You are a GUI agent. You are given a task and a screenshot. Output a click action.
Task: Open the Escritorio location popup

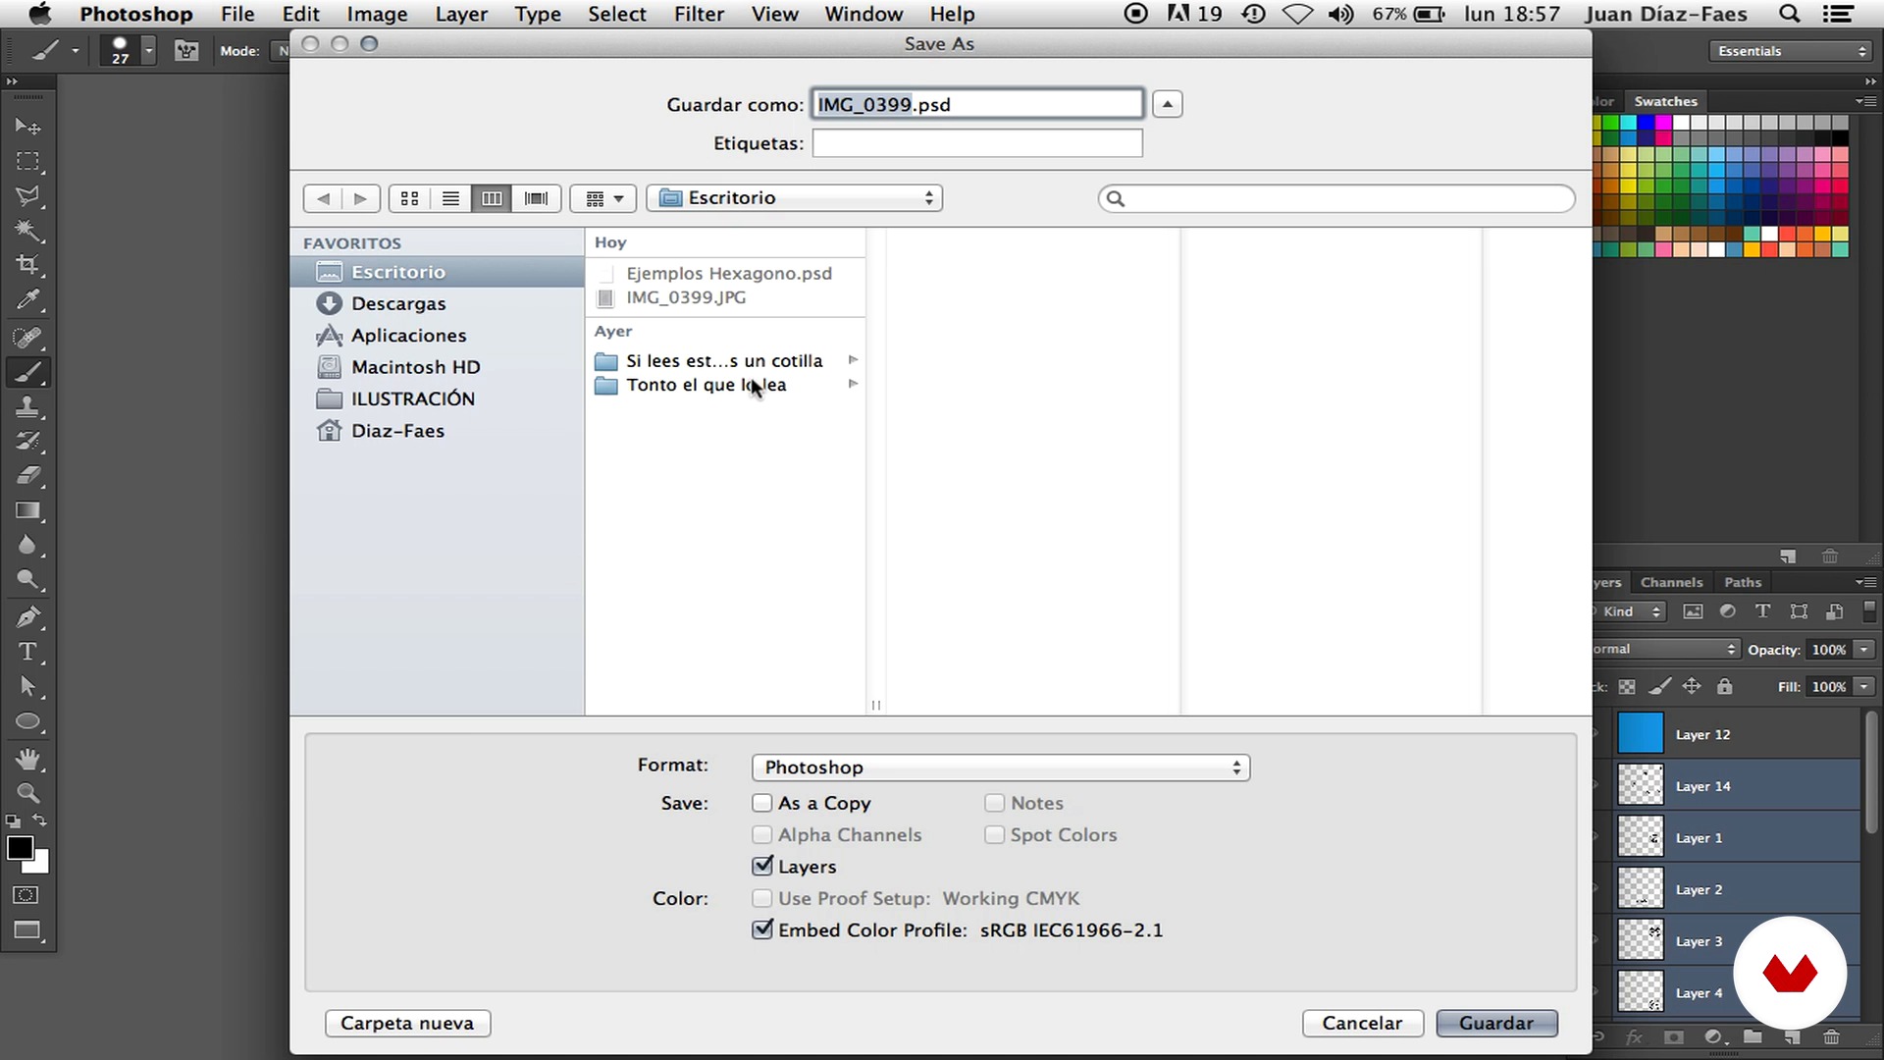pos(794,198)
